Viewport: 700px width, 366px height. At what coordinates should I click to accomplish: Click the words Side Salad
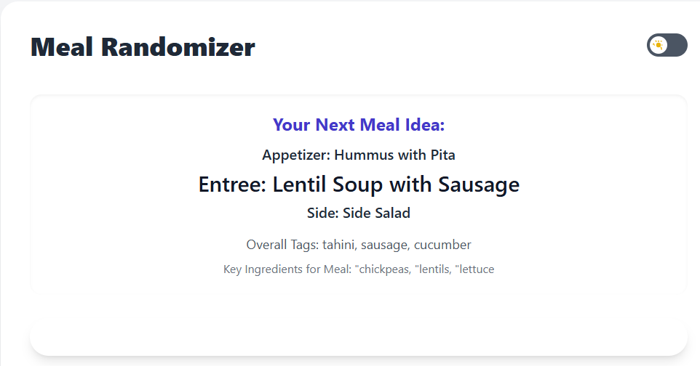click(376, 213)
